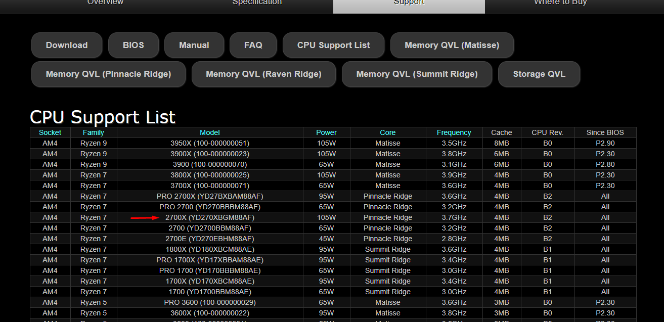Select the 1800X (YD180XBCM88AE) model cell
The width and height of the screenshot is (664, 322).
point(210,249)
